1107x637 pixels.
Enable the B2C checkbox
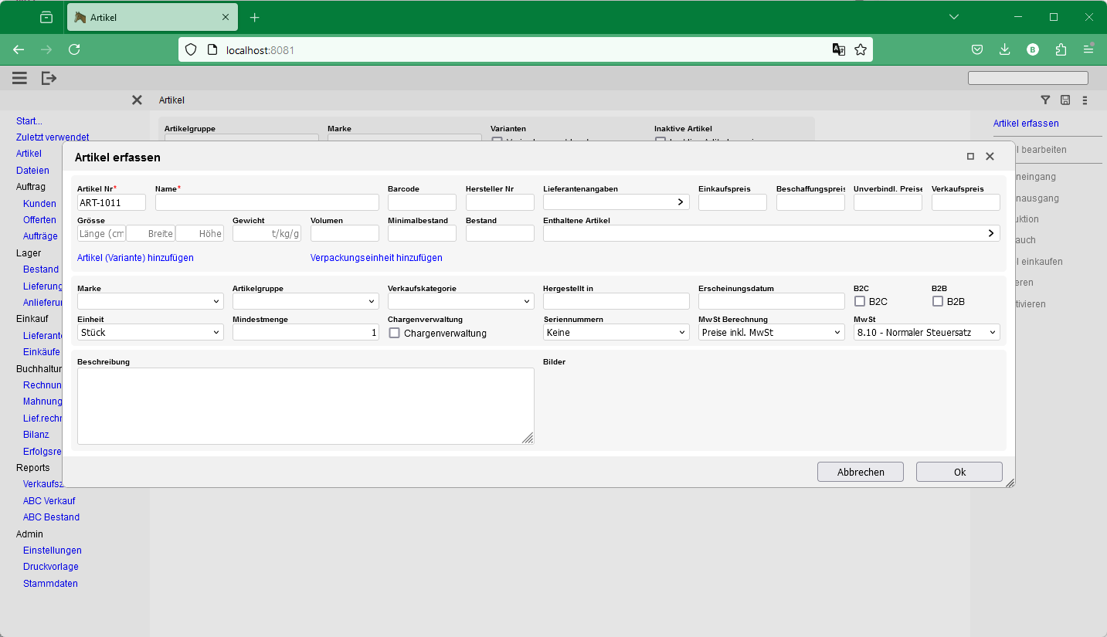click(x=860, y=301)
